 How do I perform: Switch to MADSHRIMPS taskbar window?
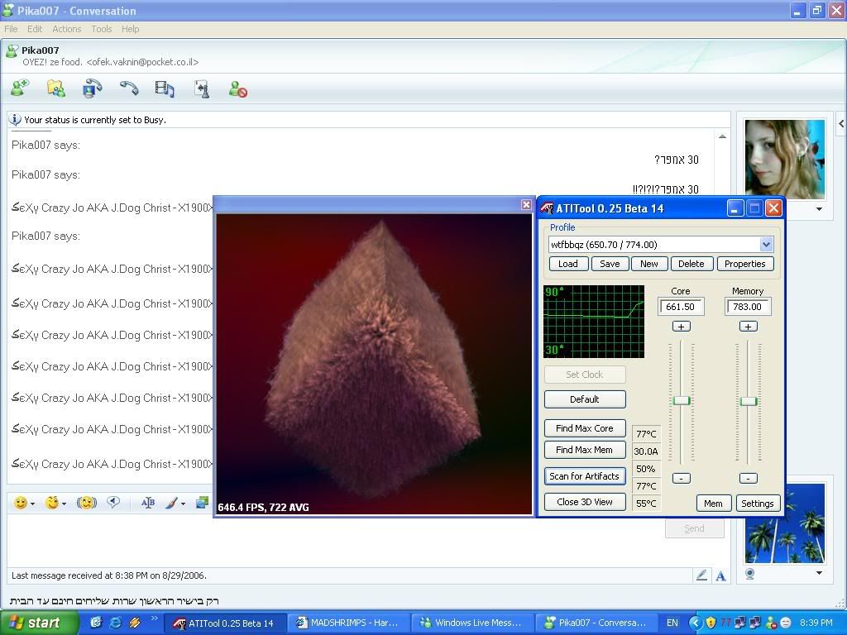click(x=348, y=623)
